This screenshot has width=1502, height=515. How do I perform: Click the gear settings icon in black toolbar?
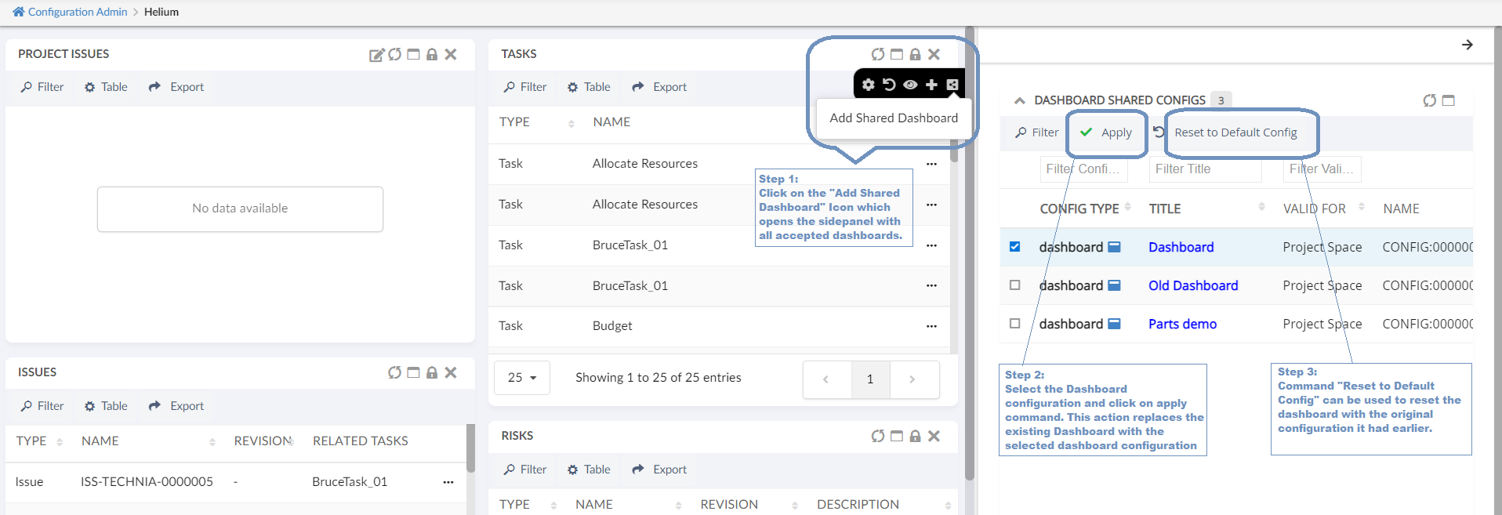click(x=868, y=85)
